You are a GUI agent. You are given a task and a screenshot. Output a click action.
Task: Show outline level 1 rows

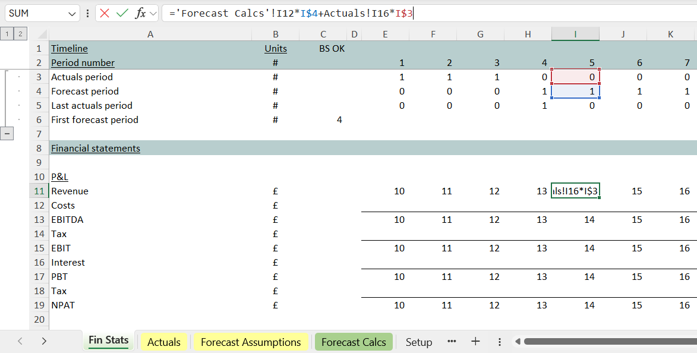tap(7, 34)
